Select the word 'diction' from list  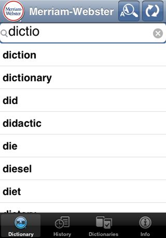click(19, 55)
